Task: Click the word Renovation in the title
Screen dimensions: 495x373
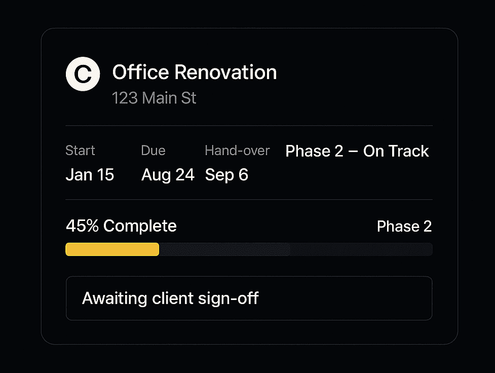Action: (x=225, y=72)
